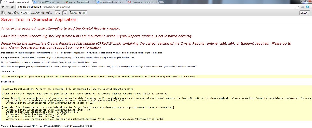Click 'An unhandled exception was generated' source error text
The image size is (312, 128).
[x=99, y=76]
